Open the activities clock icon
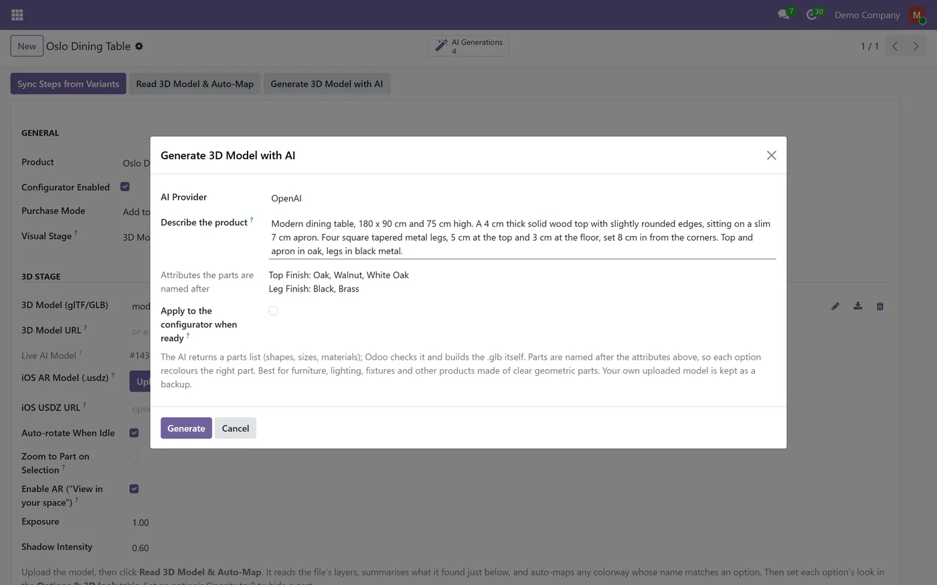This screenshot has height=585, width=937. [x=813, y=14]
